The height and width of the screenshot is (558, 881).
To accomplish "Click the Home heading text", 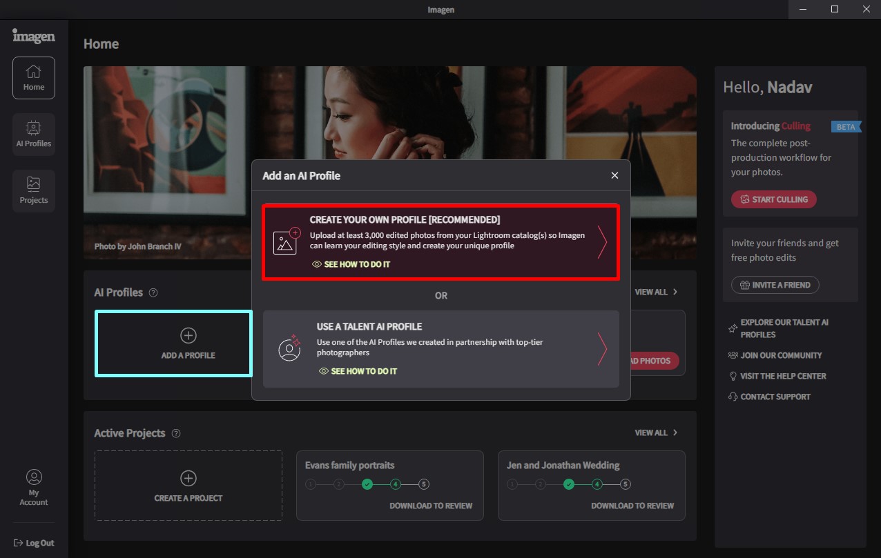I will [101, 43].
